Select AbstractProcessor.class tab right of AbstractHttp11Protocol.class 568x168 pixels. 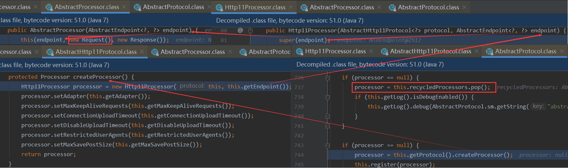(x=192, y=52)
